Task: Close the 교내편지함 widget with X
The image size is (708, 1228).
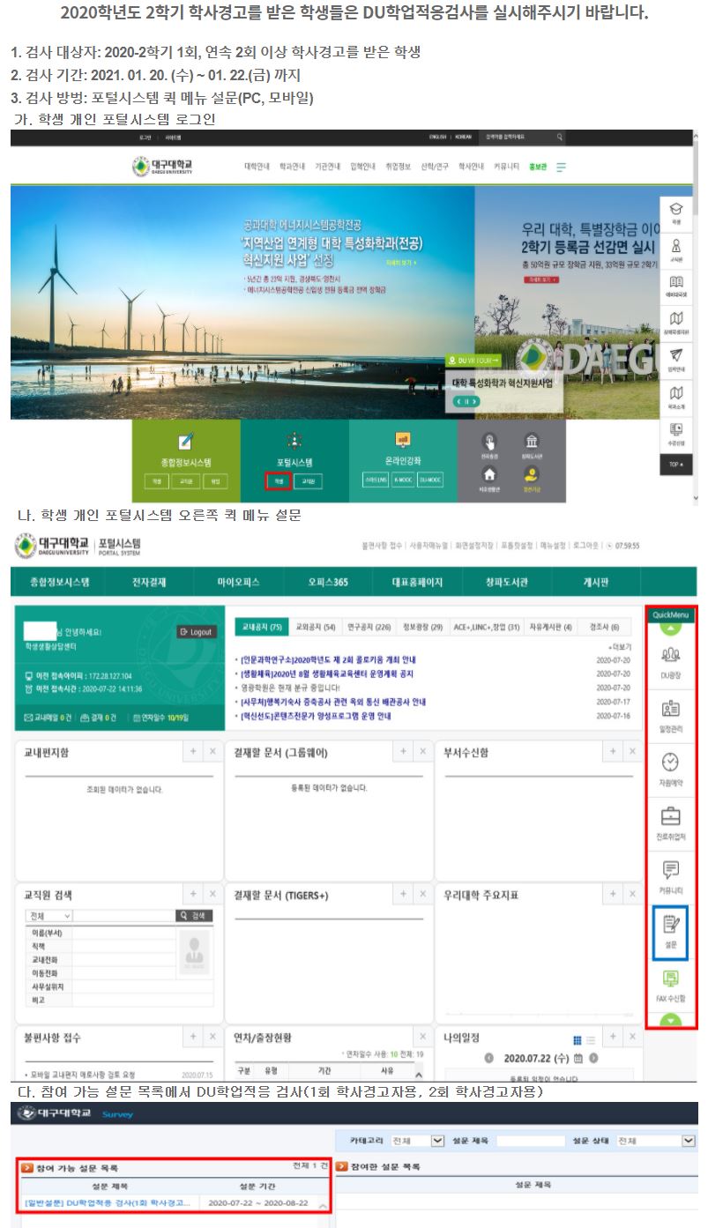Action: (x=212, y=751)
